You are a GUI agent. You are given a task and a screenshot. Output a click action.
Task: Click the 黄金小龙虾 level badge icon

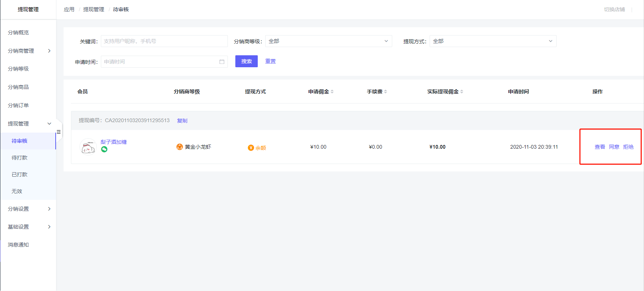(180, 147)
